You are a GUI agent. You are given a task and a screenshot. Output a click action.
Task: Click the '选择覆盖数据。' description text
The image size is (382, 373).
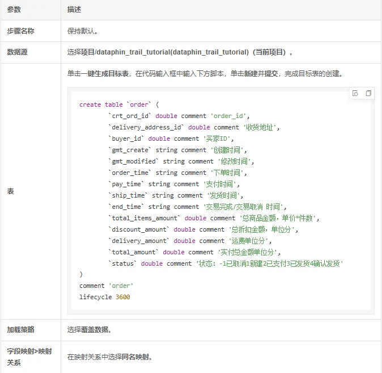coord(90,330)
